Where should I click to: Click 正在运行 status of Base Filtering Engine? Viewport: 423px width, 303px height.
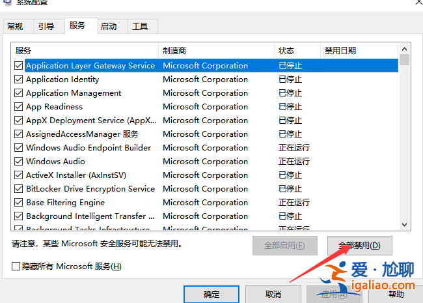[x=294, y=203]
